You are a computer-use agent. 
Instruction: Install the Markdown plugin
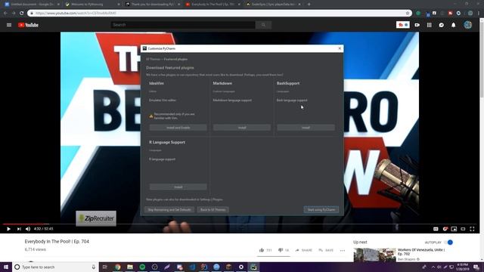[x=242, y=128]
